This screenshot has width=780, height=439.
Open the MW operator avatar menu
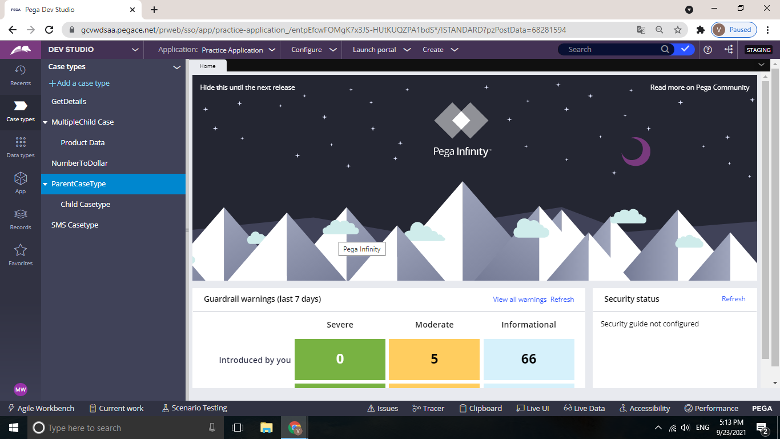point(21,389)
